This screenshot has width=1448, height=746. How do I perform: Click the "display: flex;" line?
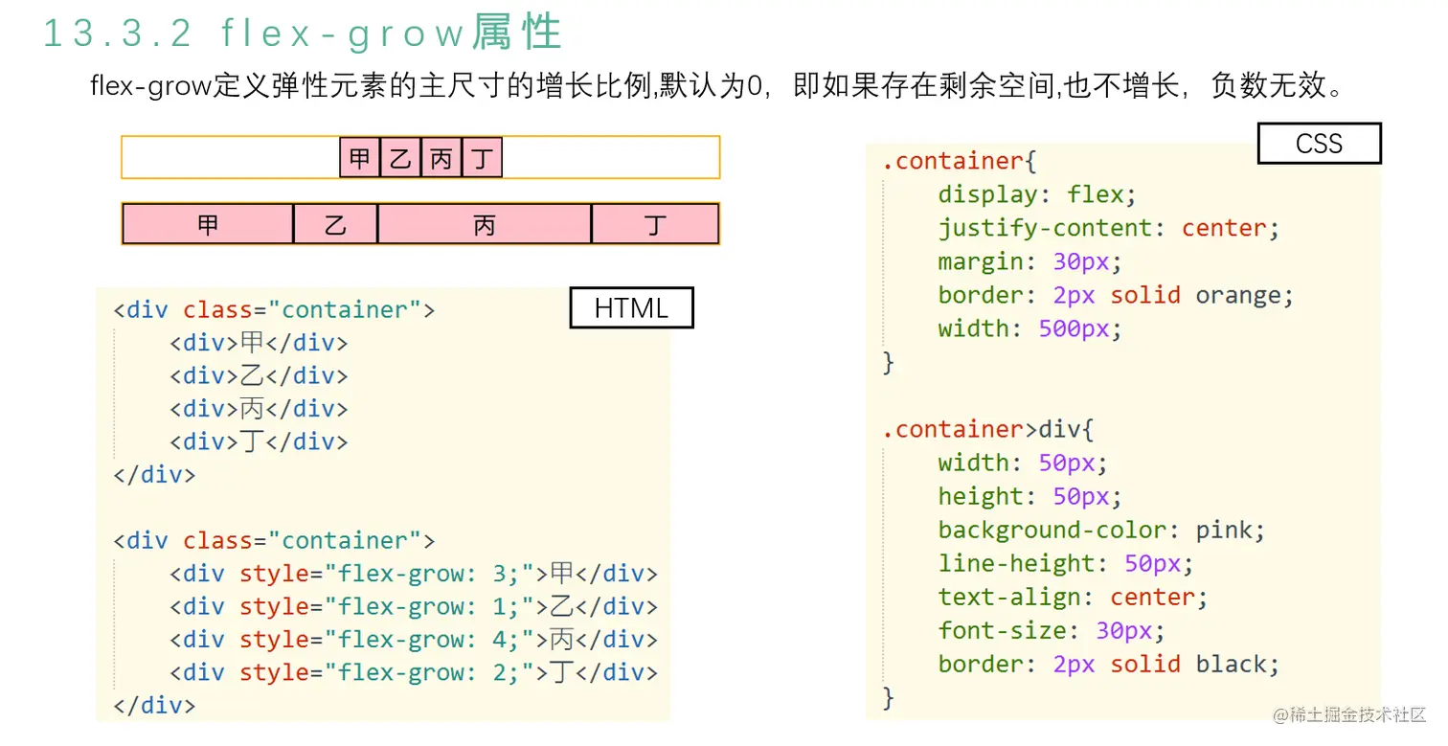point(1037,194)
